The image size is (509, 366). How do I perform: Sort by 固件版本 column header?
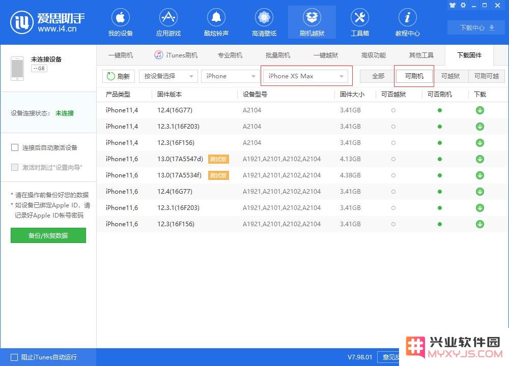(169, 95)
